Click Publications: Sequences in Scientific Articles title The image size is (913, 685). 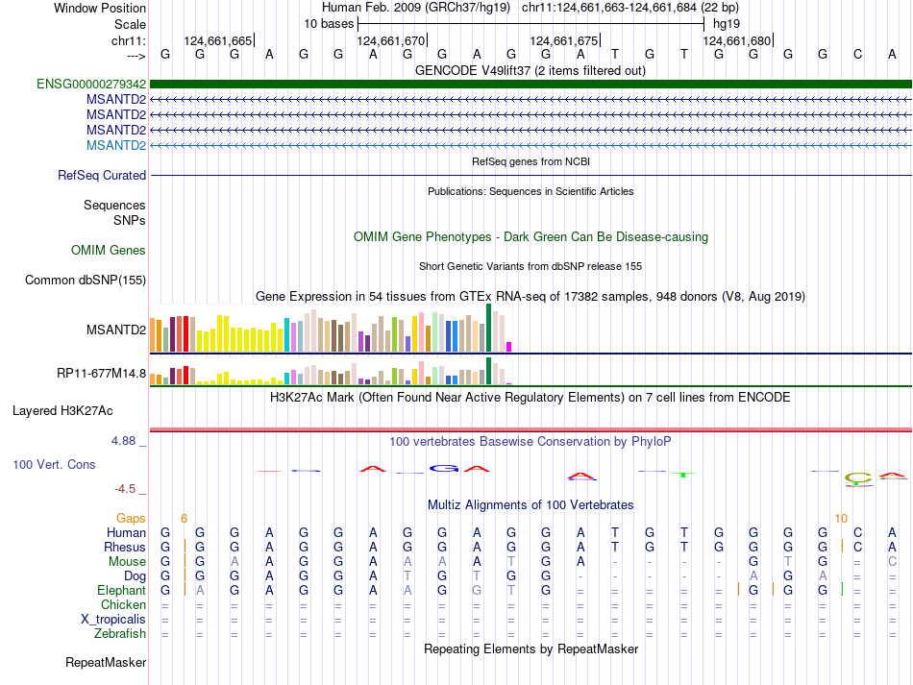pos(531,191)
